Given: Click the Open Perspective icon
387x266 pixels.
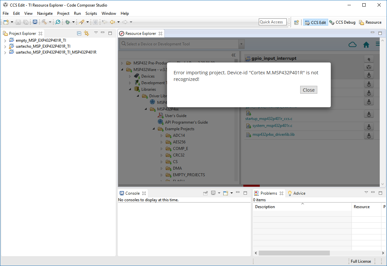Looking at the screenshot, I should click(x=297, y=22).
